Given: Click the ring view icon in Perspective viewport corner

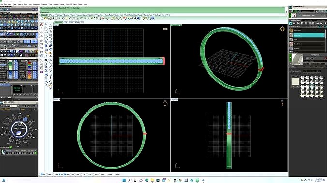Looking at the screenshot, I should [x=282, y=29].
